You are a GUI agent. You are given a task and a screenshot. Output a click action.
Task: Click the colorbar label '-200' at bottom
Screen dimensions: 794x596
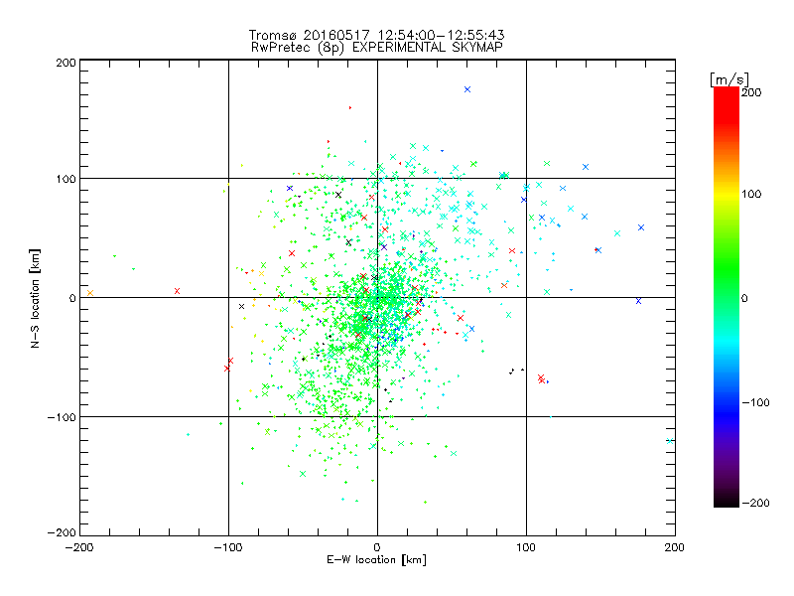[x=755, y=503]
